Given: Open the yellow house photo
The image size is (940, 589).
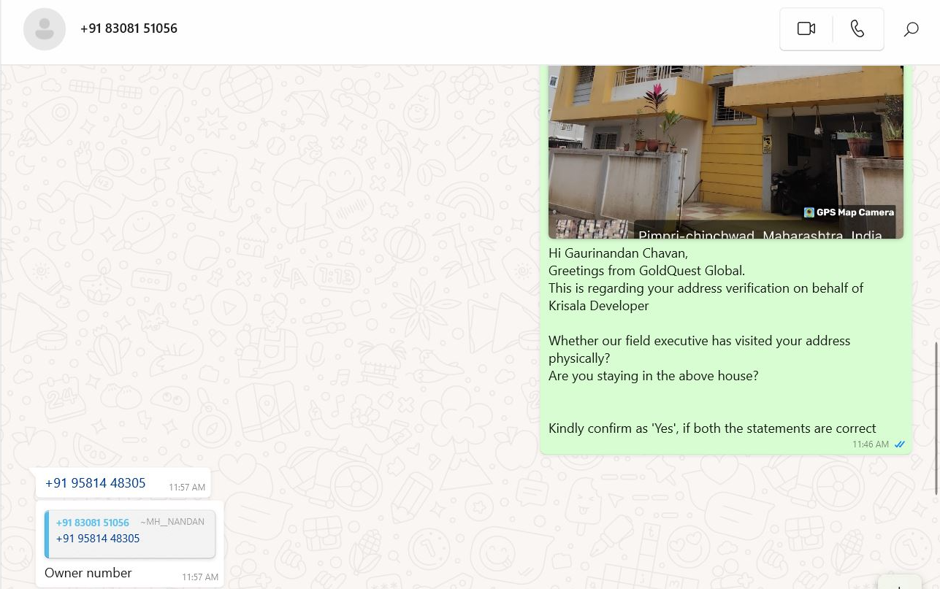Looking at the screenshot, I should [x=726, y=152].
